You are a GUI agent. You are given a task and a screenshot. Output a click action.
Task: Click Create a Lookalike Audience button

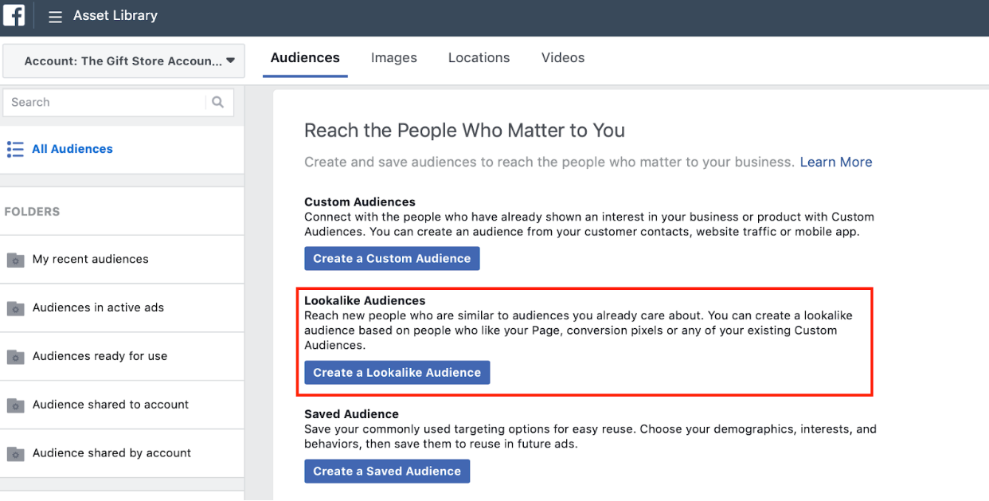397,372
